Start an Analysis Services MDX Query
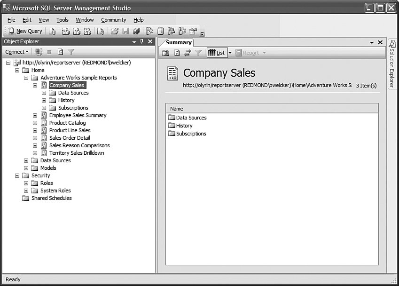 66,31
